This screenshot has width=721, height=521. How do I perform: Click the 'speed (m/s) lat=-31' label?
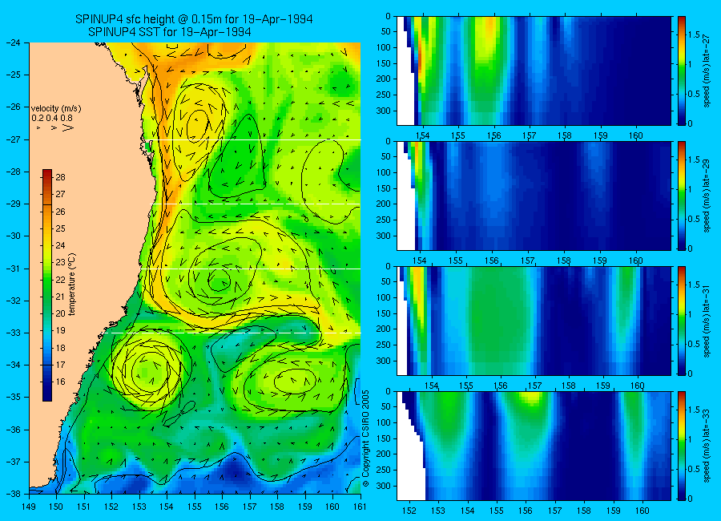[707, 321]
